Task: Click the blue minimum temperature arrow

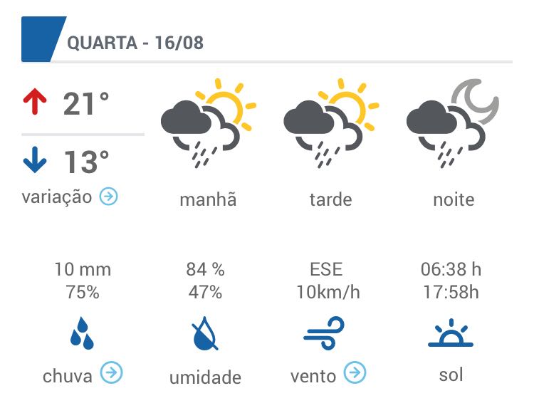Action: (35, 160)
